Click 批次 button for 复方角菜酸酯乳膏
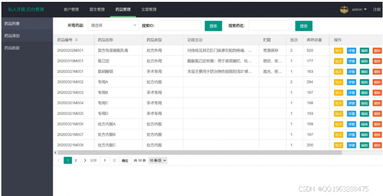 pos(338,50)
